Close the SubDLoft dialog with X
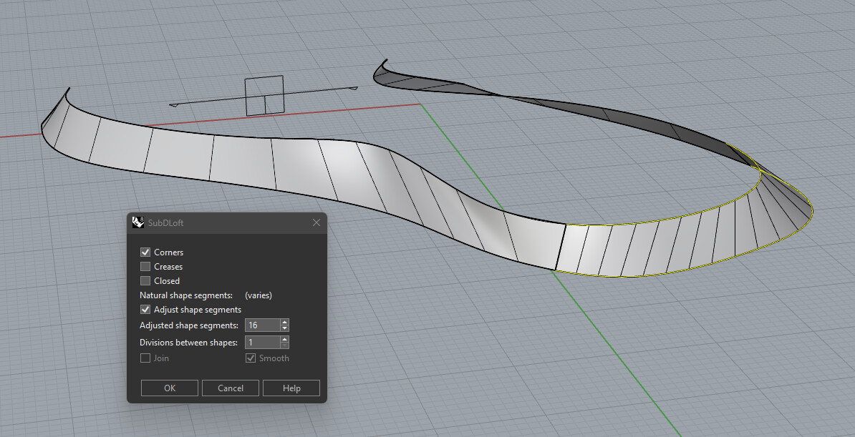The width and height of the screenshot is (855, 437). (x=317, y=222)
